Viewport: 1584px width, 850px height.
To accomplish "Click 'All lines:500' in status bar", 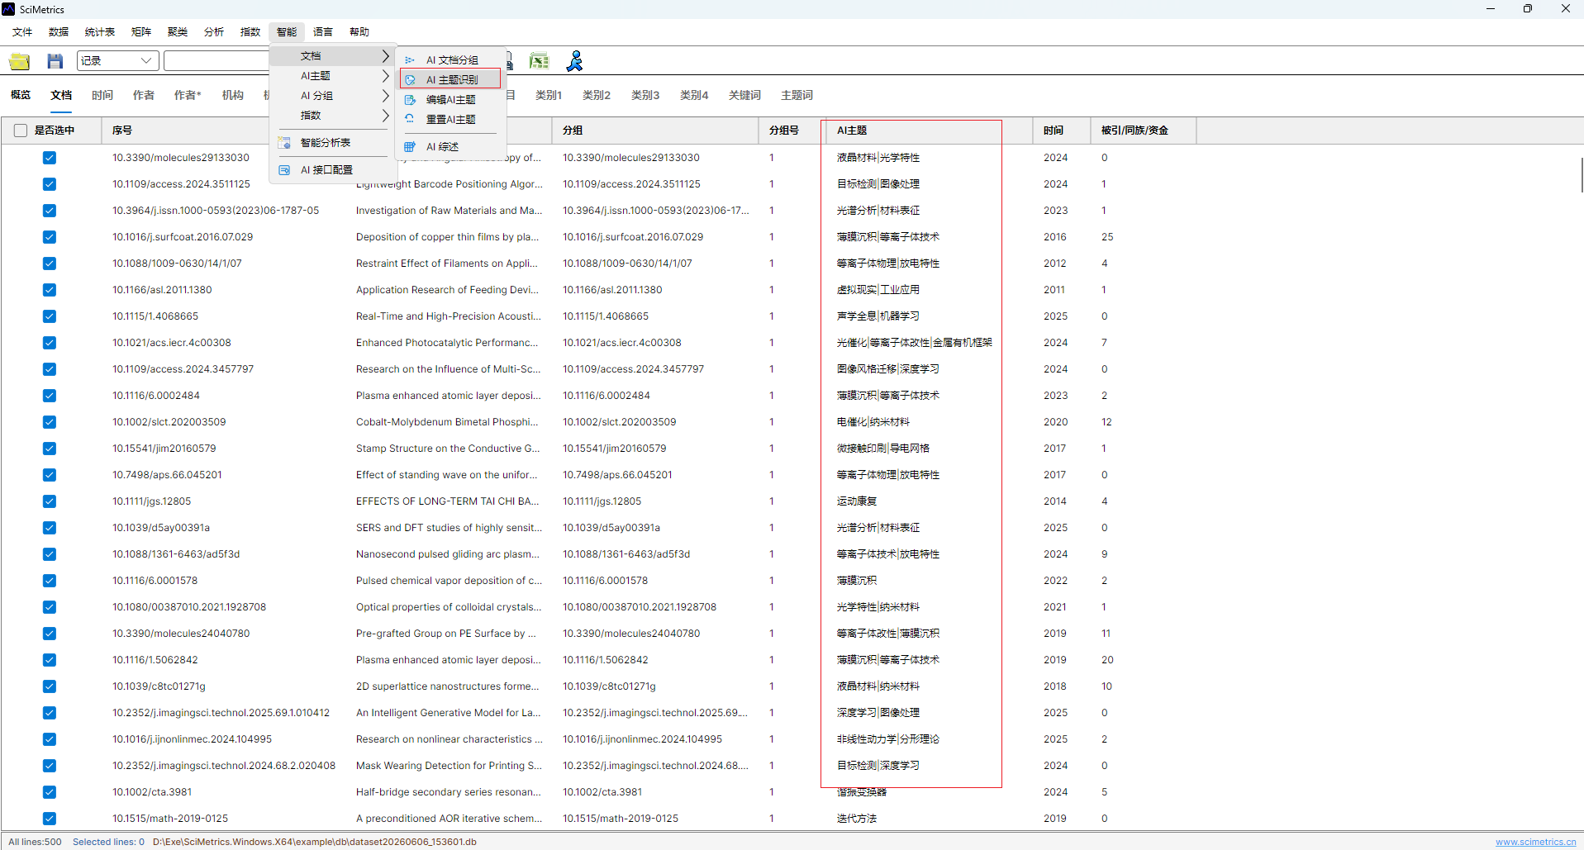I will tap(35, 843).
